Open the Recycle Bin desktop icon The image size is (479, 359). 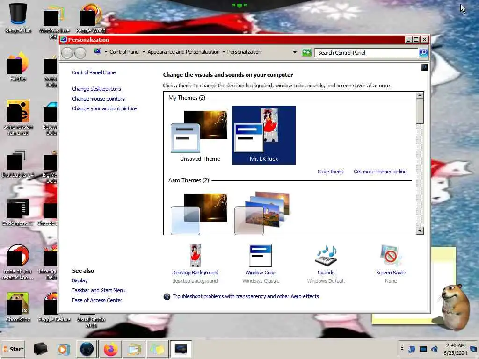pyautogui.click(x=18, y=18)
